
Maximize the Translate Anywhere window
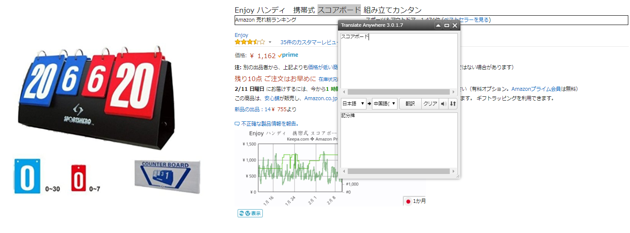[446, 25]
